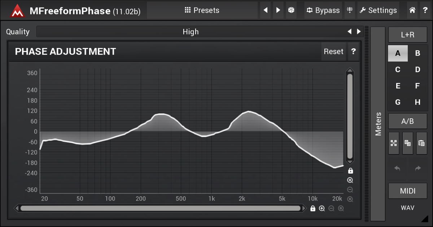
Task: Open the plugin Settings
Action: pos(378,10)
